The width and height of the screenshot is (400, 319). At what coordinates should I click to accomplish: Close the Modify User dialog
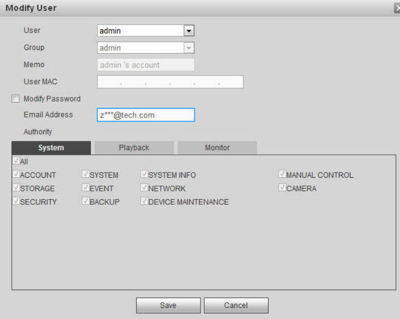397,8
